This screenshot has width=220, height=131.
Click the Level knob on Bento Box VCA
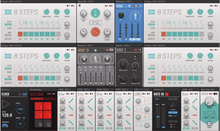pyautogui.click(x=209, y=101)
